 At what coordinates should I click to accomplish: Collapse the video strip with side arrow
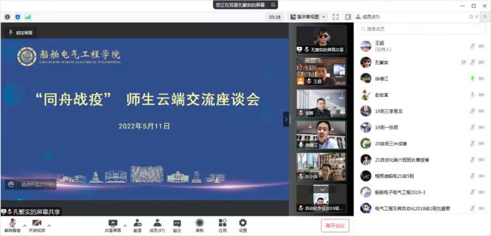[286, 119]
